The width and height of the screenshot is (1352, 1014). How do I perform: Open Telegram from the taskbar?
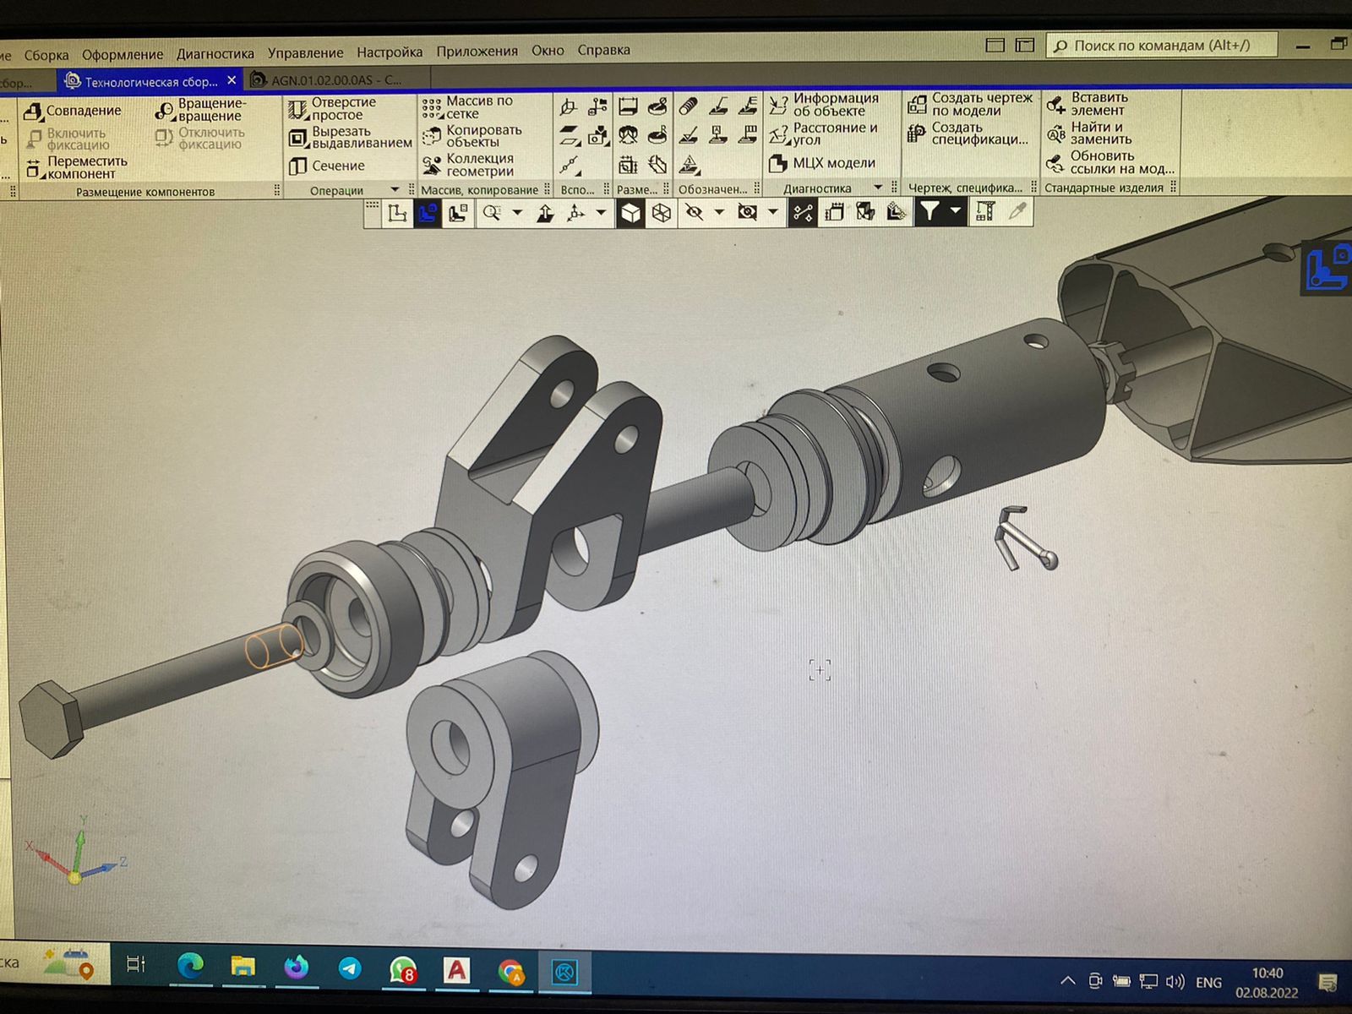(350, 969)
